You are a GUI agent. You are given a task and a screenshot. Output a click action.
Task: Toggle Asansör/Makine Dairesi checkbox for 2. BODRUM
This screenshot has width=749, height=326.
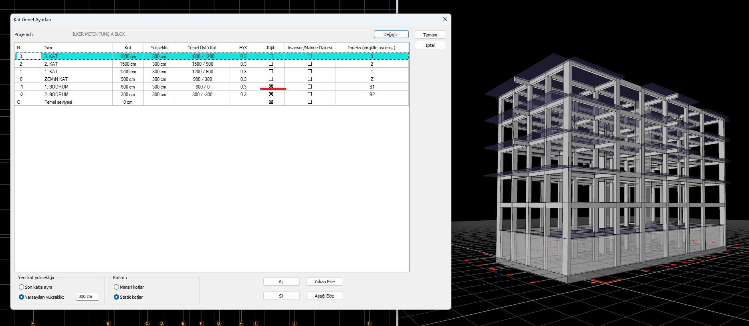310,94
